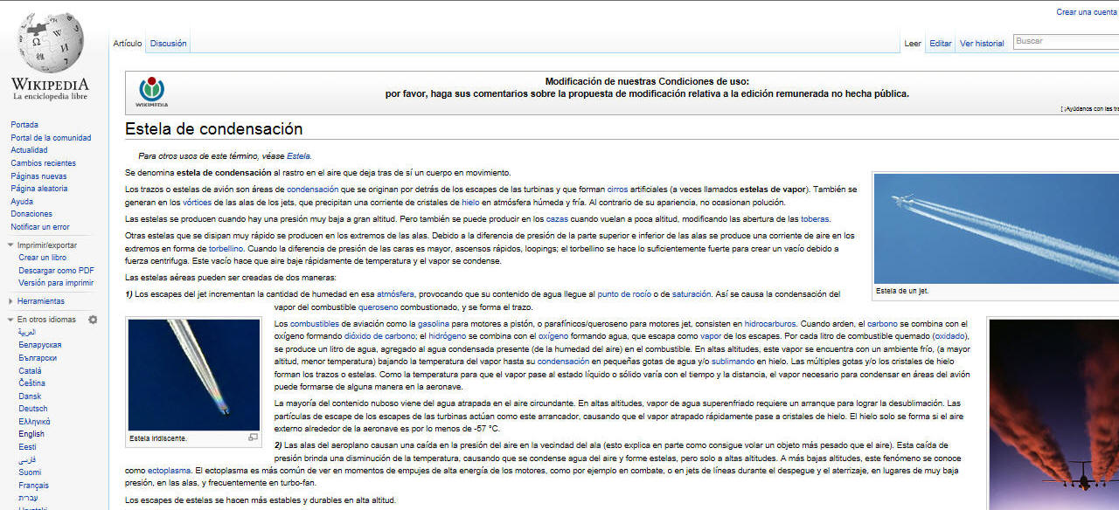Open the Deutsch language version
The width and height of the screenshot is (1119, 510).
tap(33, 409)
